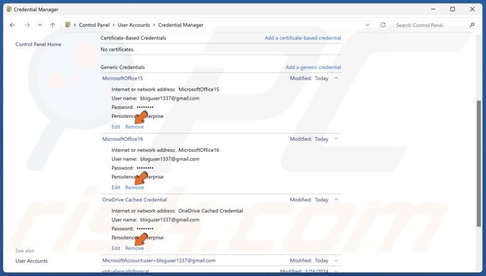This screenshot has height=276, width=486.
Task: Remove the OneDrive Cached Credential
Action: 135,248
